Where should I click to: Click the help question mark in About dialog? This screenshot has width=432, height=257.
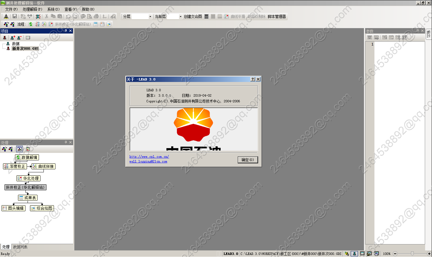(x=253, y=79)
